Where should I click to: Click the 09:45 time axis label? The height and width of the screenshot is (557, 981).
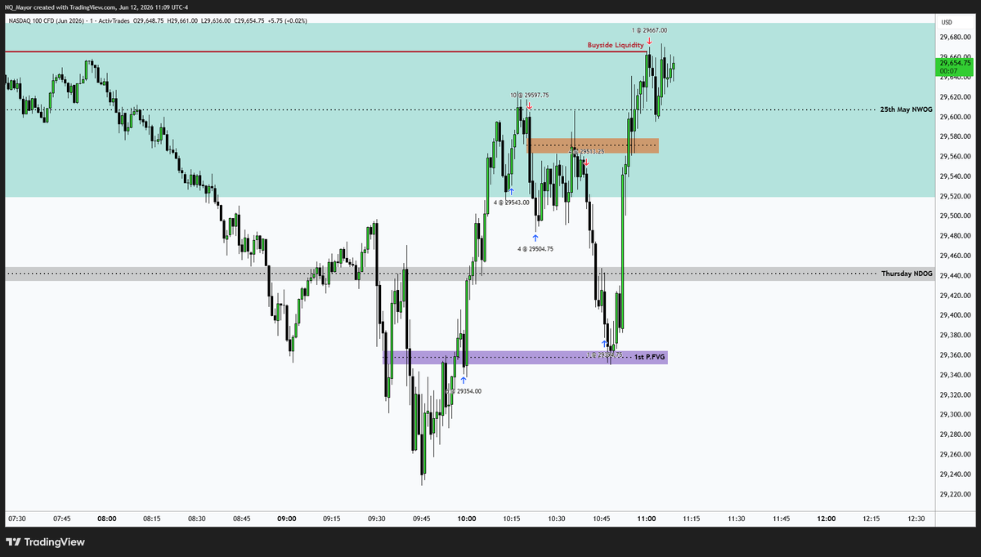[x=421, y=519]
